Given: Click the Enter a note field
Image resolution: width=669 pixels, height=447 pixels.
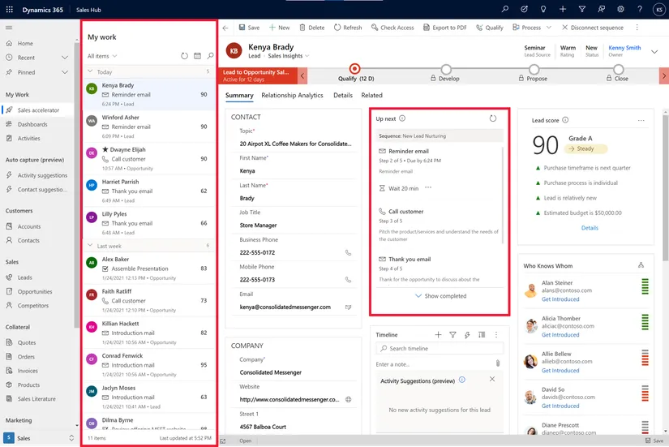Looking at the screenshot, I should click(435, 364).
